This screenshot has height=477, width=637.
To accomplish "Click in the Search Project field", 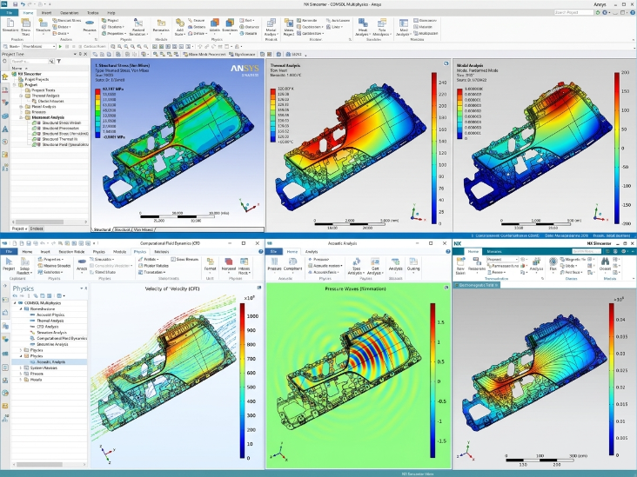I will (x=573, y=12).
